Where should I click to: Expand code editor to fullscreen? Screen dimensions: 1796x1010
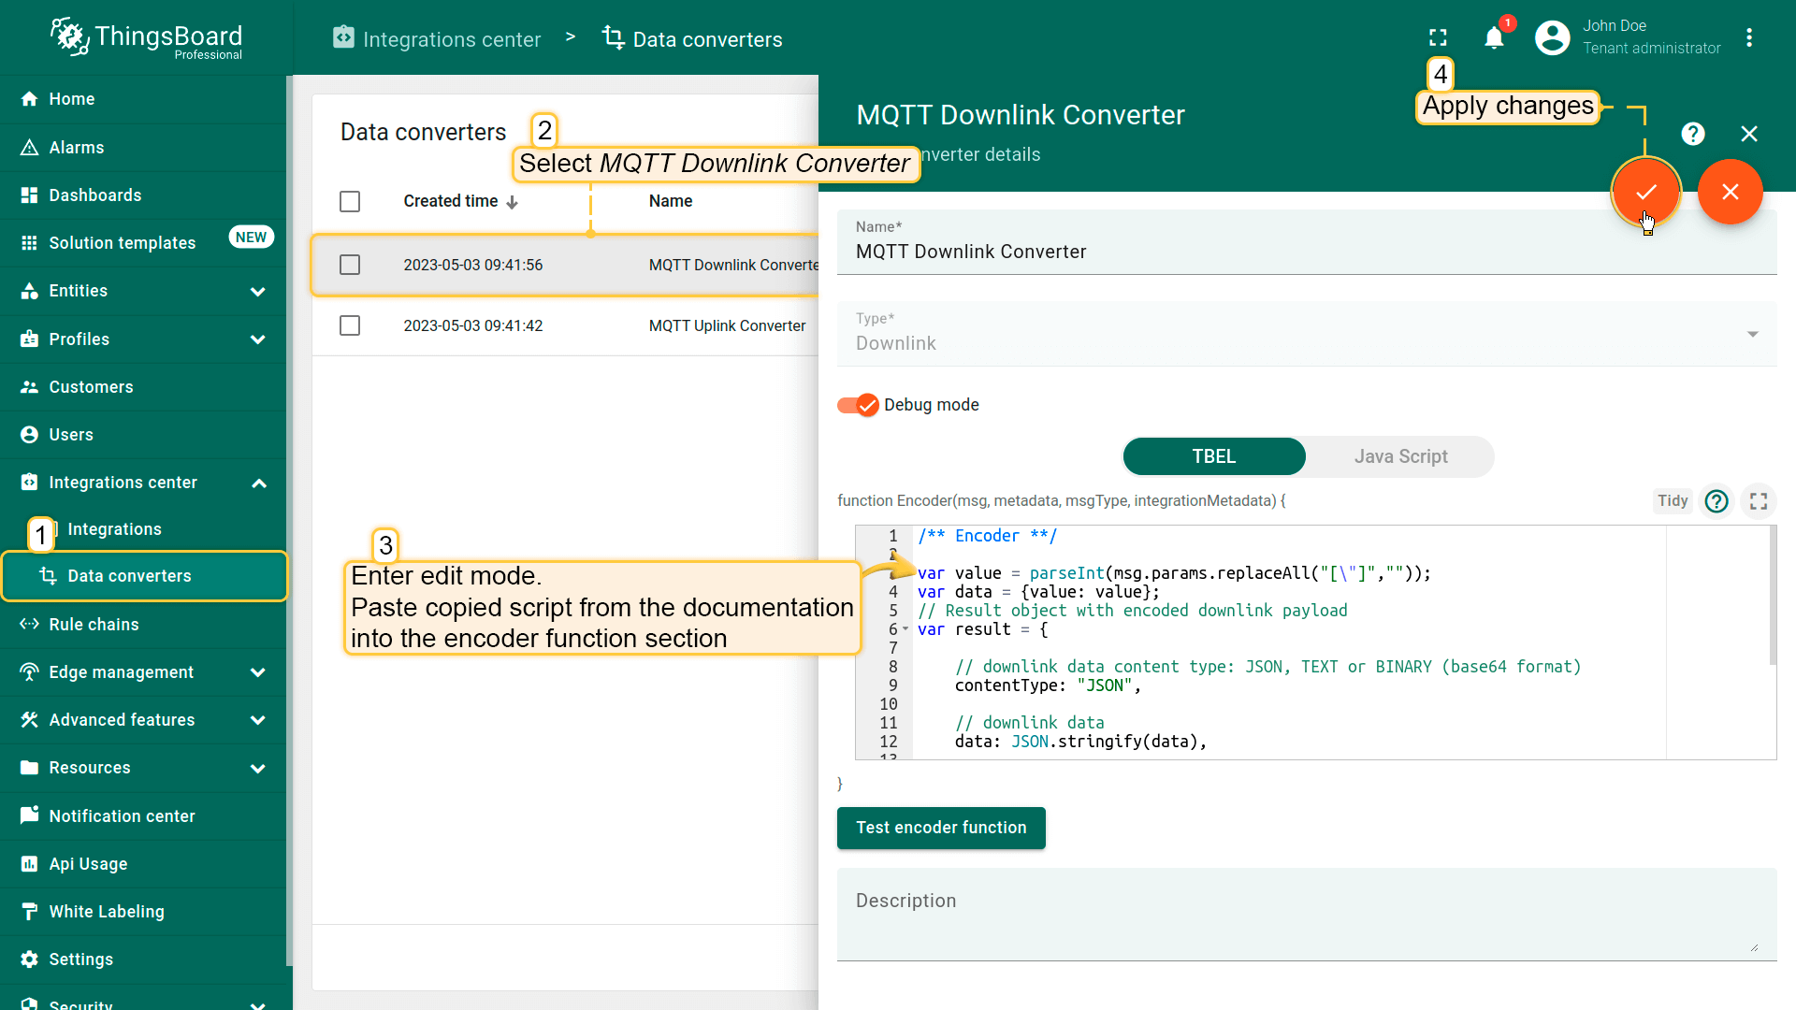(x=1759, y=501)
